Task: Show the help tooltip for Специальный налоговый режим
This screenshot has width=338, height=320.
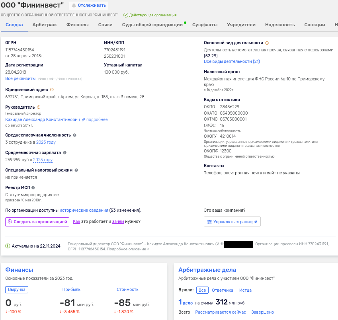Action: tap(76, 170)
